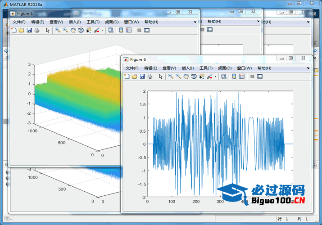This screenshot has width=322, height=225.
Task: Open 工具(T) menu in Figure 1
Action: [93, 22]
